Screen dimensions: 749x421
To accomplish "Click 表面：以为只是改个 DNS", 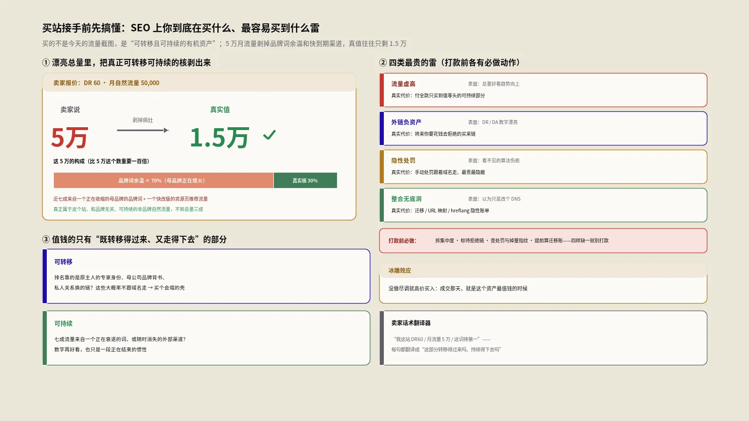I will tap(494, 199).
